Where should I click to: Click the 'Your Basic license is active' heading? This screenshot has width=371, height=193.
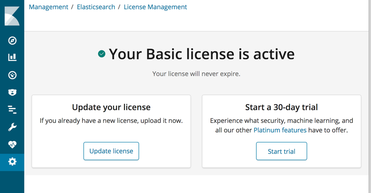(x=201, y=54)
